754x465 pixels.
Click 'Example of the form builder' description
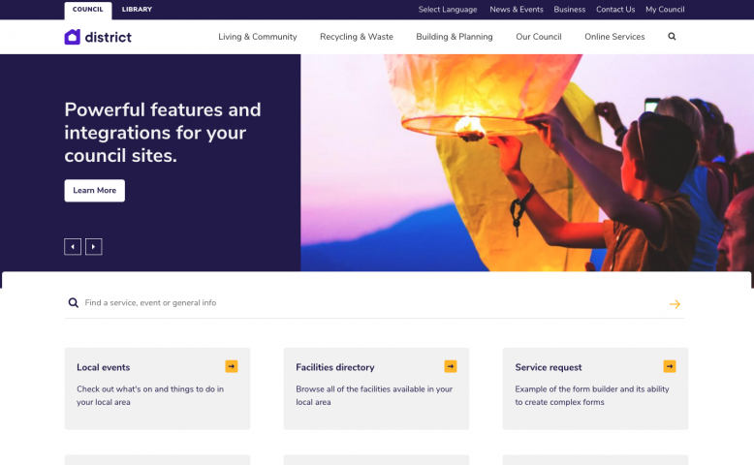click(x=592, y=395)
